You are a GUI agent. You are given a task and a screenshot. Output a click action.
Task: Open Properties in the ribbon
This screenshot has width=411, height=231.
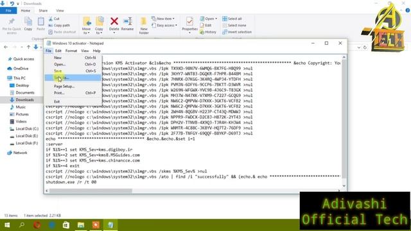click(189, 26)
